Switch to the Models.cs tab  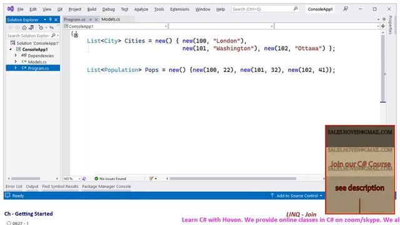111,19
